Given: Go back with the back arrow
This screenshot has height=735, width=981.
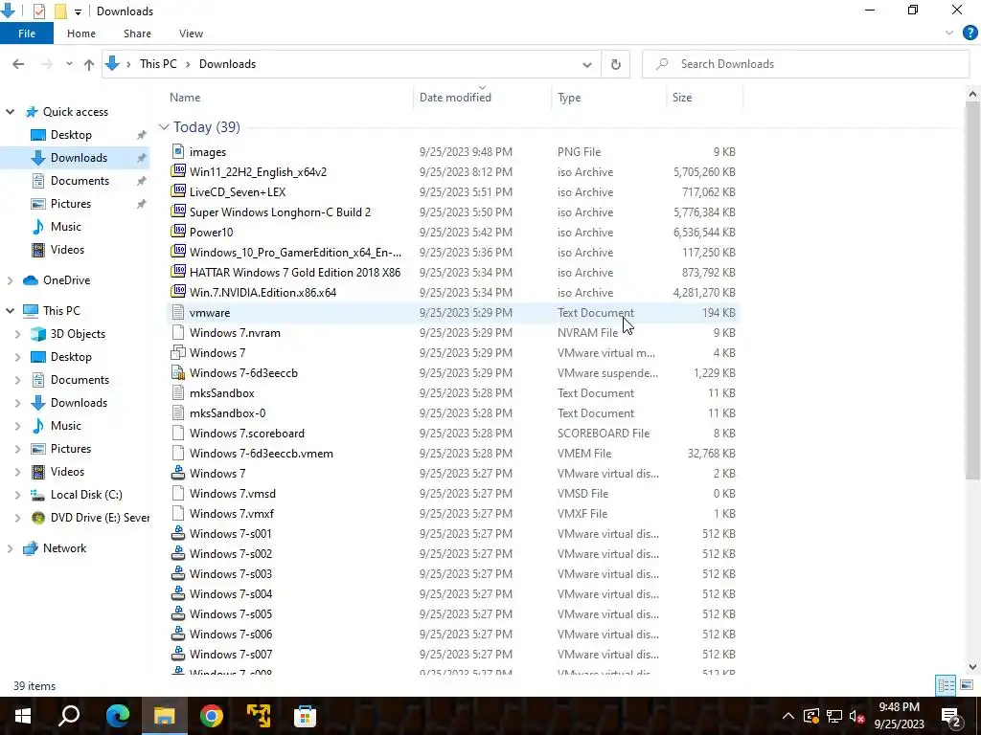Looking at the screenshot, I should (18, 64).
